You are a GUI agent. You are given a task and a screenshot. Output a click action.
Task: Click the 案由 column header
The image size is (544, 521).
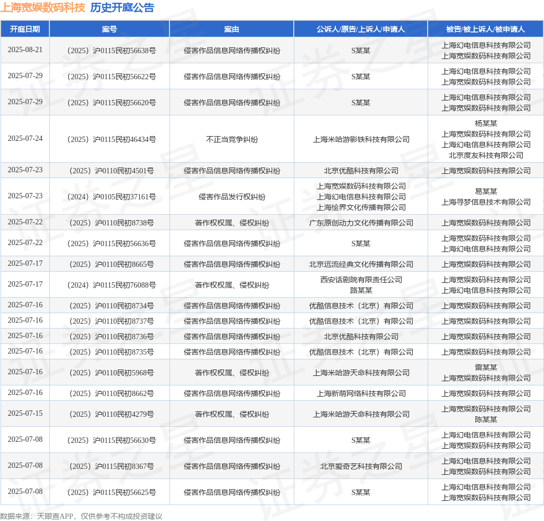click(x=232, y=29)
